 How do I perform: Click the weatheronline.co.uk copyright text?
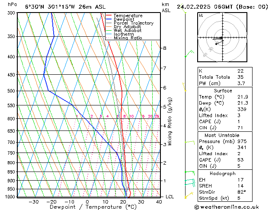(x=227, y=207)
